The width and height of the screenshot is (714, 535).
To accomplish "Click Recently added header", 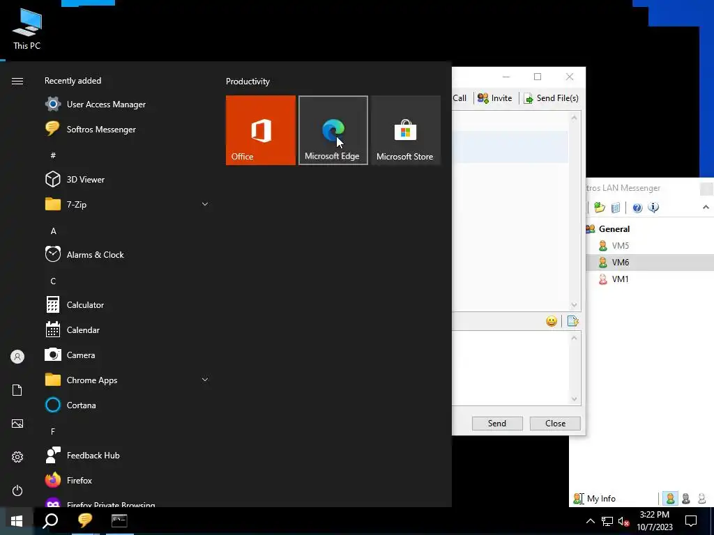I will pos(73,81).
